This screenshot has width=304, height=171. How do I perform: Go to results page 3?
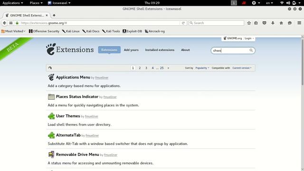pos(146,68)
